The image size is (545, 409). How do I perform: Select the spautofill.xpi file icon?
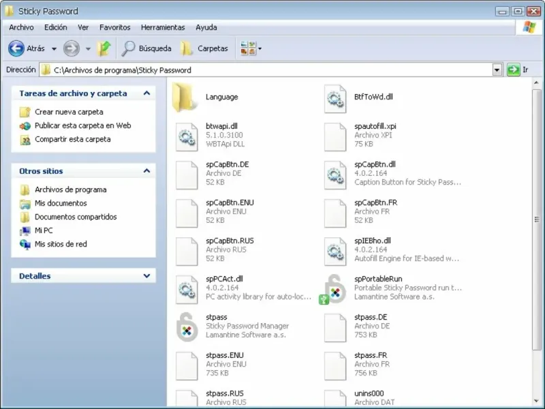point(335,137)
